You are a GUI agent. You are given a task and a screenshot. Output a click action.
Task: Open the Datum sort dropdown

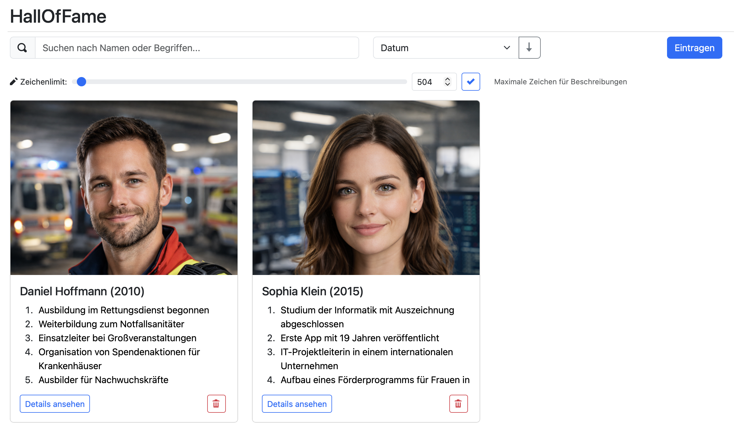(x=442, y=48)
